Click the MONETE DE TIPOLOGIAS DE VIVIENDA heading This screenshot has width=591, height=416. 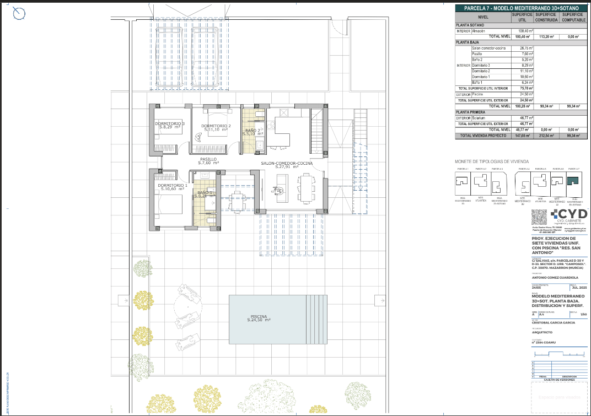coord(492,161)
